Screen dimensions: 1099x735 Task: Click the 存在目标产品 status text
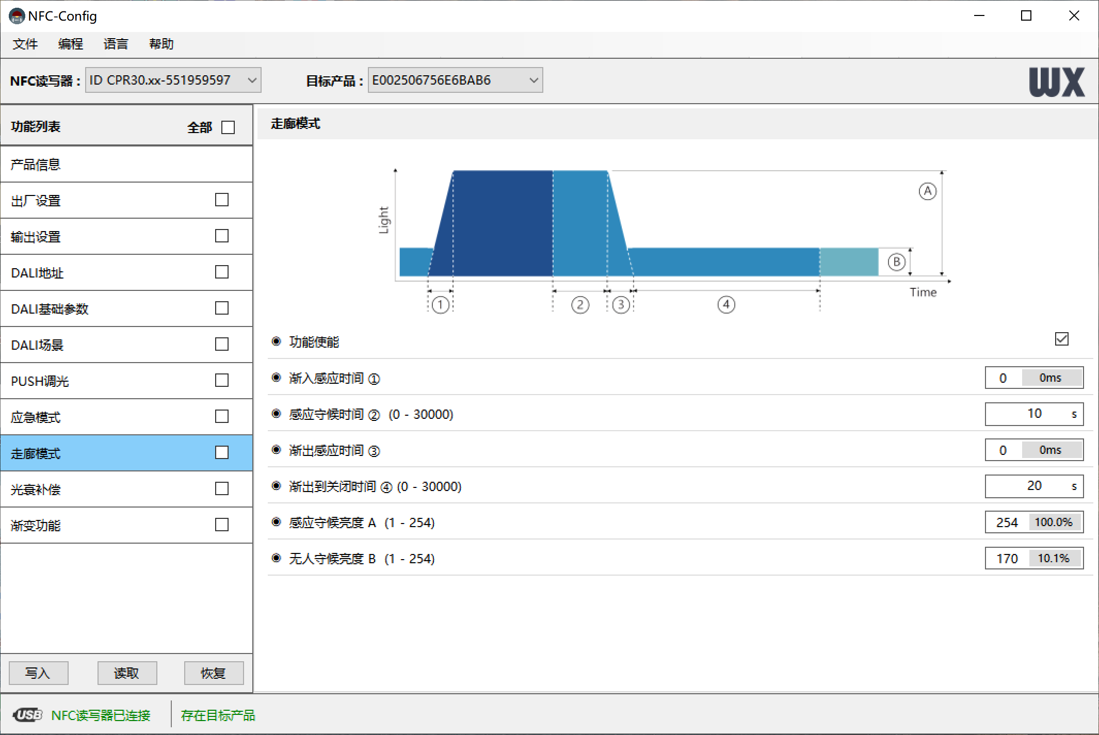(x=218, y=715)
